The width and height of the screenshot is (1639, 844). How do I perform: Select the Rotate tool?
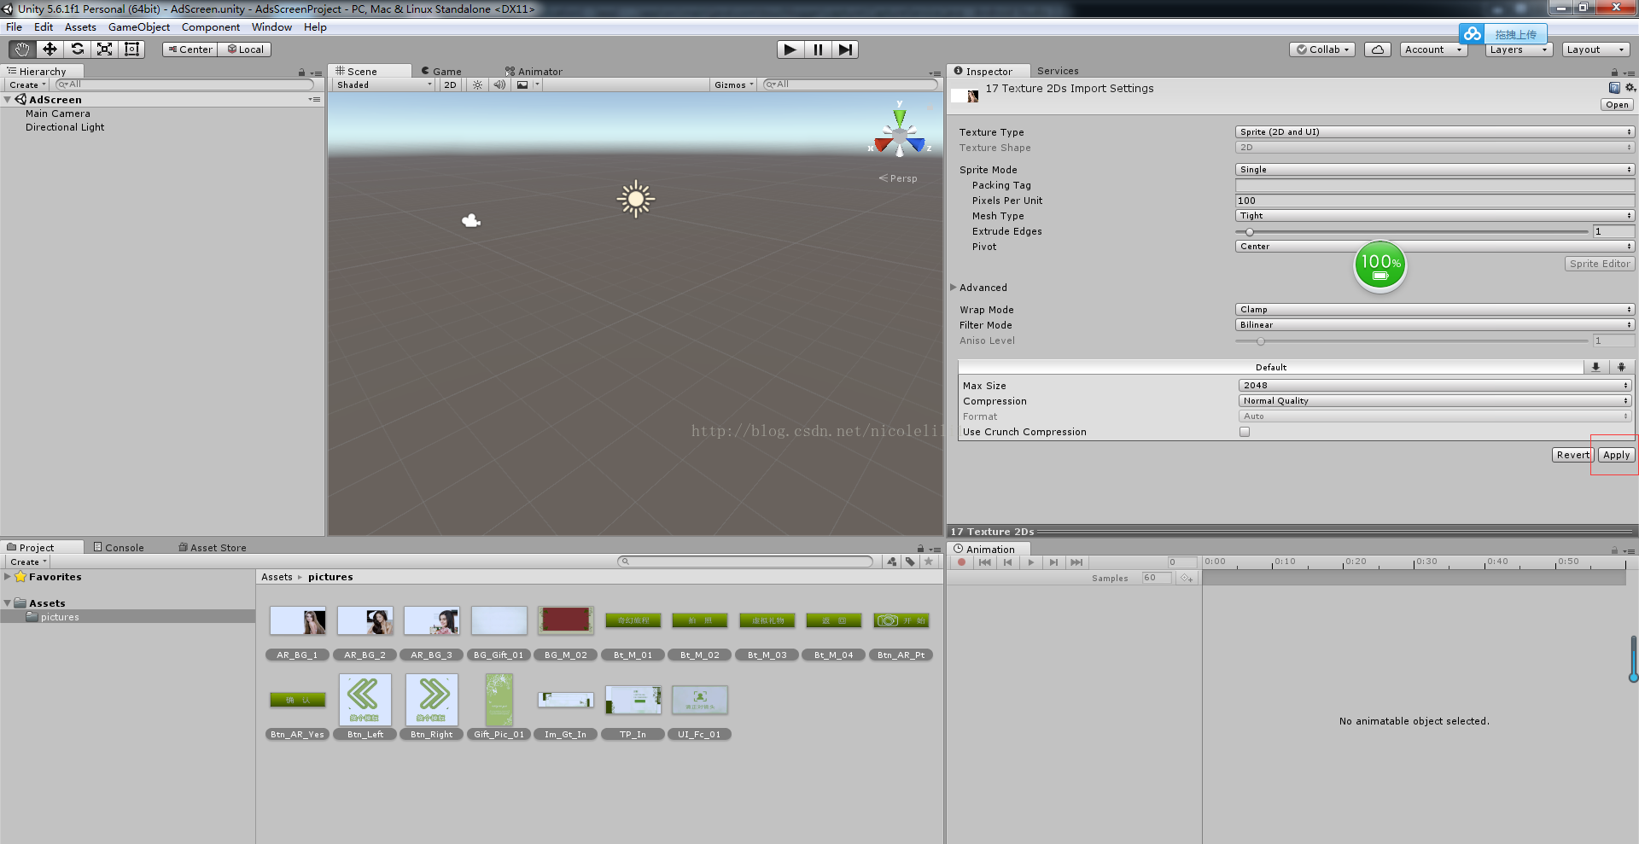tap(77, 49)
